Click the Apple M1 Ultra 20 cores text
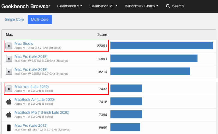Screen dimensions: 218x134 click(x=38, y=48)
